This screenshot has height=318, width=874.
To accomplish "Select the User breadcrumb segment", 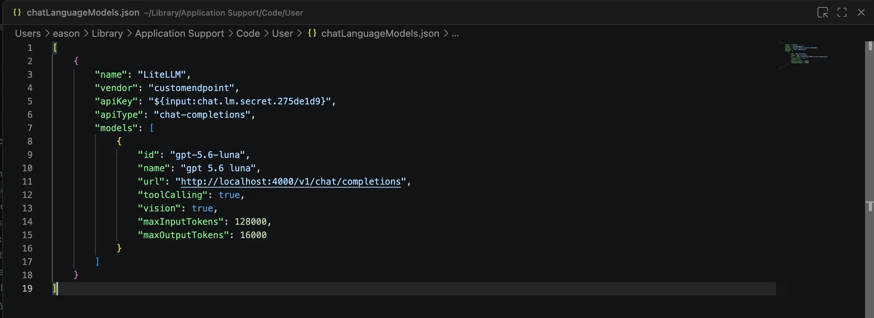I will click(x=282, y=33).
